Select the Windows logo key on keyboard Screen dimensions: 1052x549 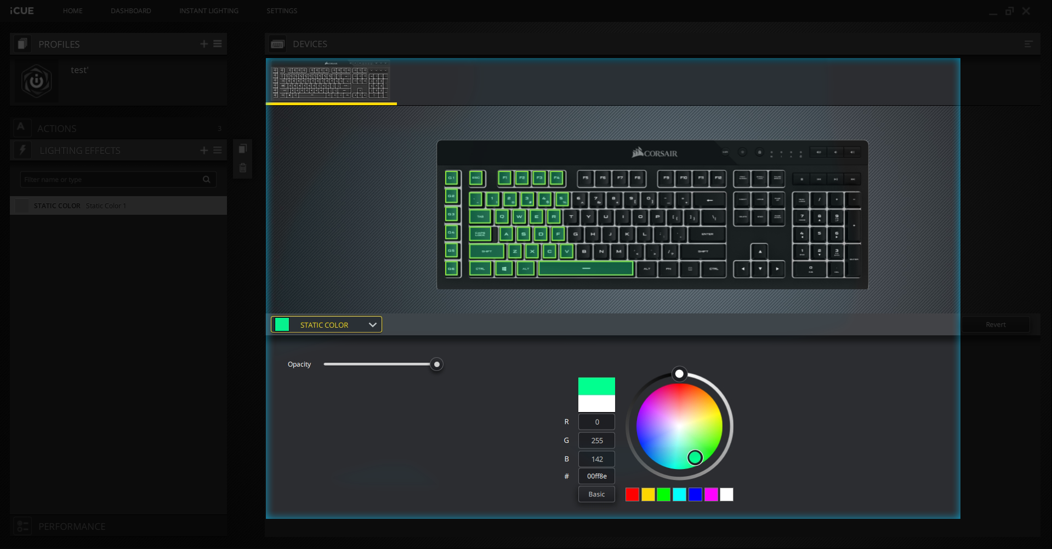504,268
